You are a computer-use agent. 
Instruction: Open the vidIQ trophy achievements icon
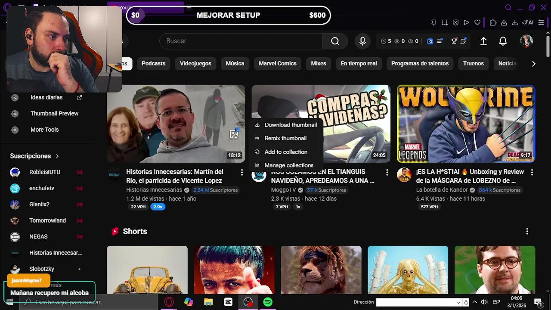pos(454,41)
